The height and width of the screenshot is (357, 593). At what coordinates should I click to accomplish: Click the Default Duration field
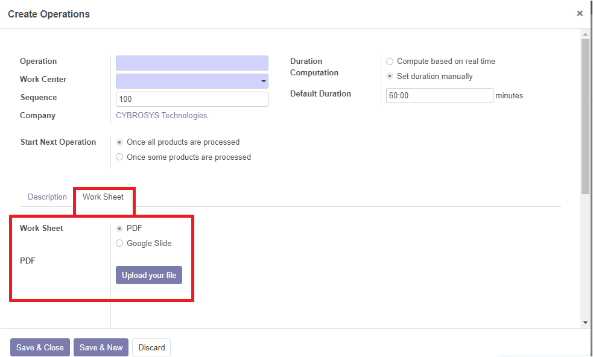[439, 96]
